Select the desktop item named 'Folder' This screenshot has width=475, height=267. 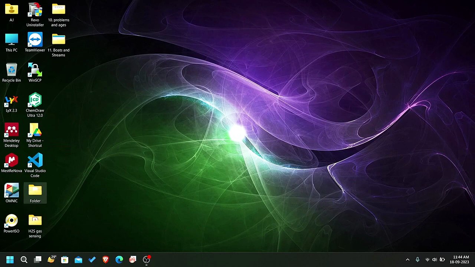(x=35, y=193)
